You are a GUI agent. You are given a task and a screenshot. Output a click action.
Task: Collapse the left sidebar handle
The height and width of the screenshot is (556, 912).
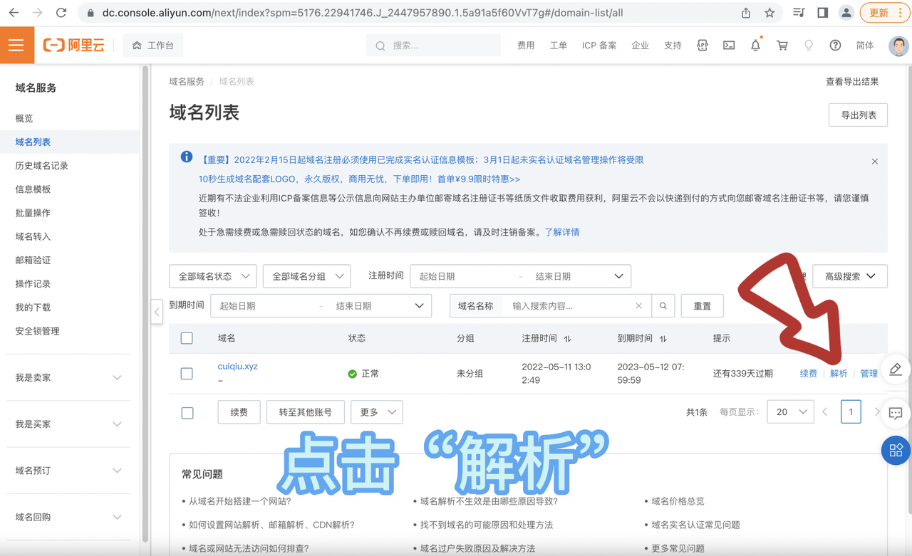pyautogui.click(x=157, y=312)
